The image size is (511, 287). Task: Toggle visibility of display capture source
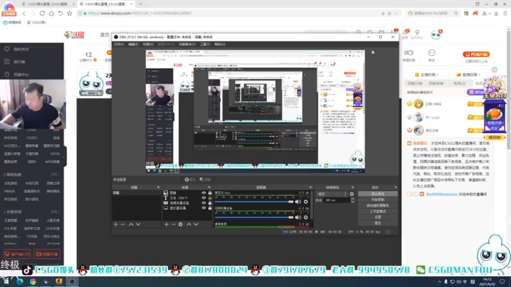click(x=204, y=208)
